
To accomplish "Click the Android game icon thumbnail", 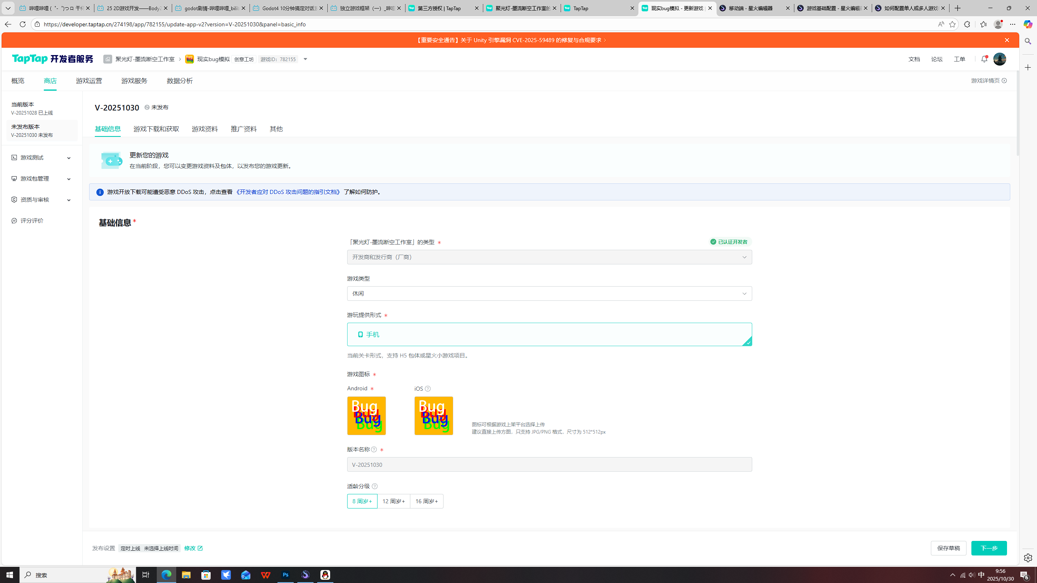I will 366,416.
